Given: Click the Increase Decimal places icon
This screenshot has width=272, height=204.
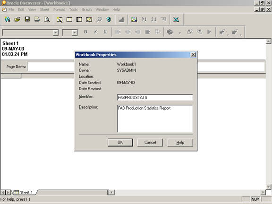Looking at the screenshot, I should (x=190, y=32).
